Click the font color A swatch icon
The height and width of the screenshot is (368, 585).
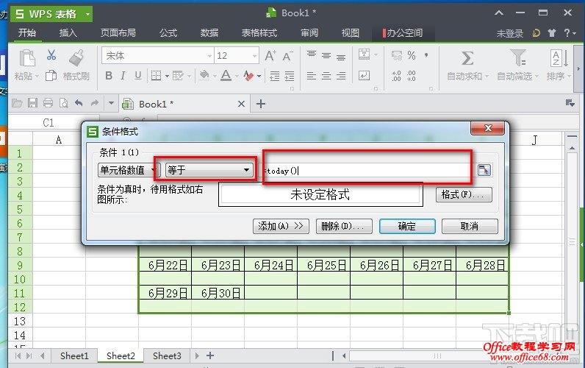(x=225, y=76)
